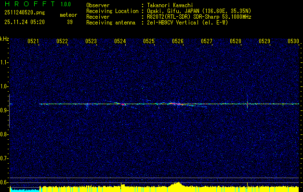This screenshot has height=192, width=303.
Task: Click the 1.0.0 version number
Action: click(65, 4)
